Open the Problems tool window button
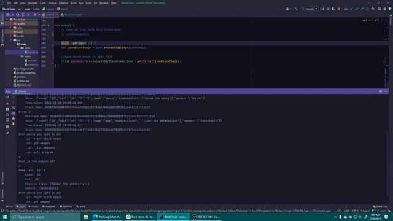 49,207
